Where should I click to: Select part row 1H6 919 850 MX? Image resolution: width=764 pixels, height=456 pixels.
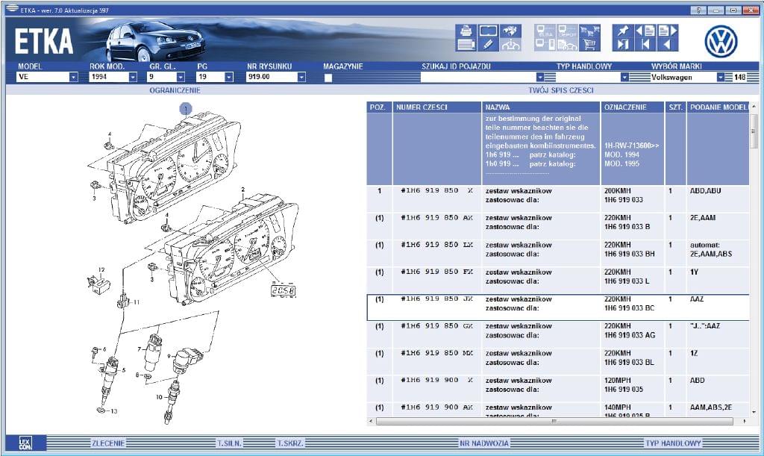click(557, 361)
